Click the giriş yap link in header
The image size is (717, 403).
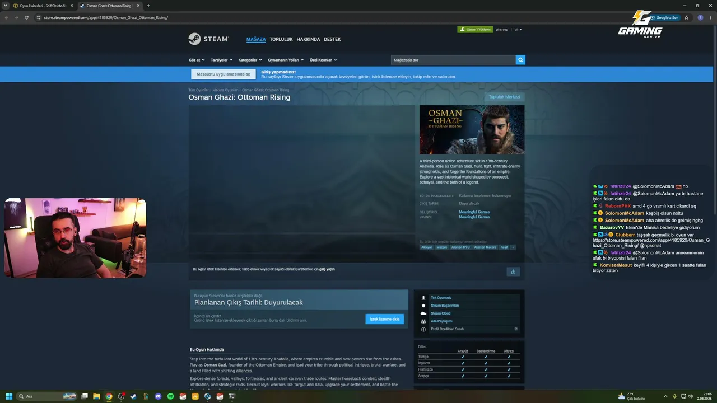coord(502,29)
